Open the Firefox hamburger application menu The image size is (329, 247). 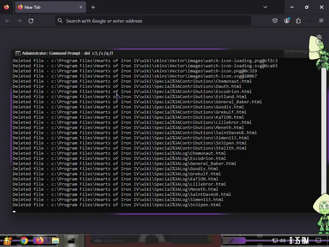click(321, 21)
